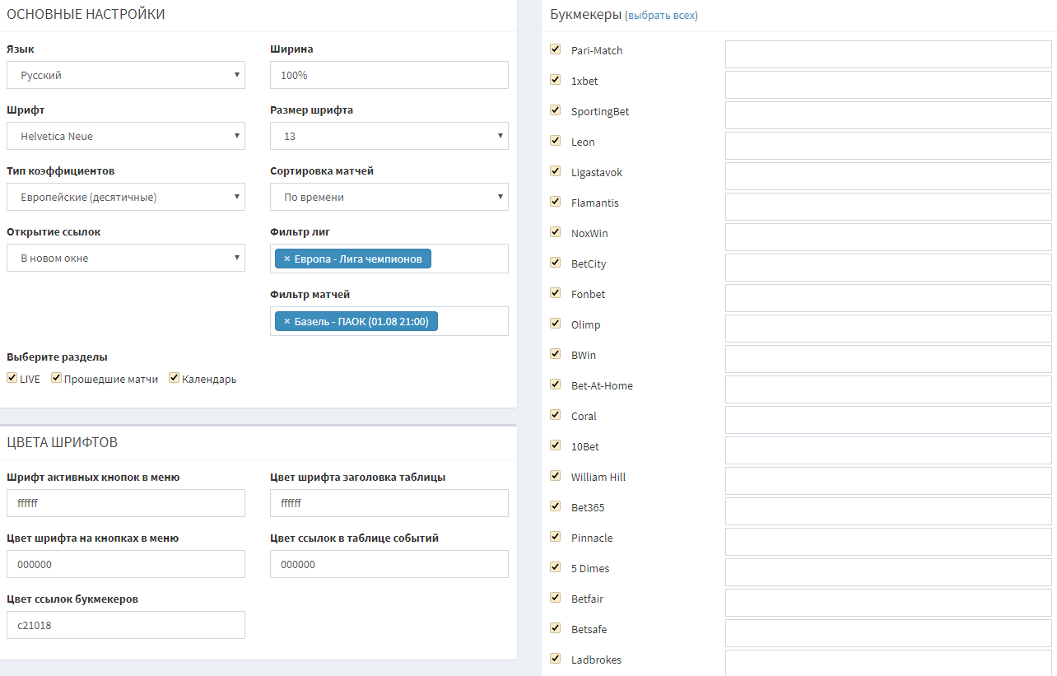Toggle the Betfair checkbox
This screenshot has height=676, width=1057.
(x=555, y=598)
